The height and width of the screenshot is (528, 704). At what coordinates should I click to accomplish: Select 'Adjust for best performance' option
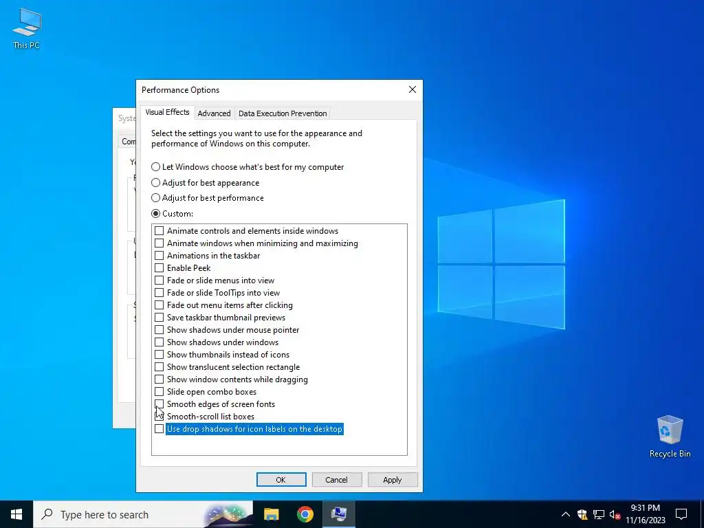point(155,197)
